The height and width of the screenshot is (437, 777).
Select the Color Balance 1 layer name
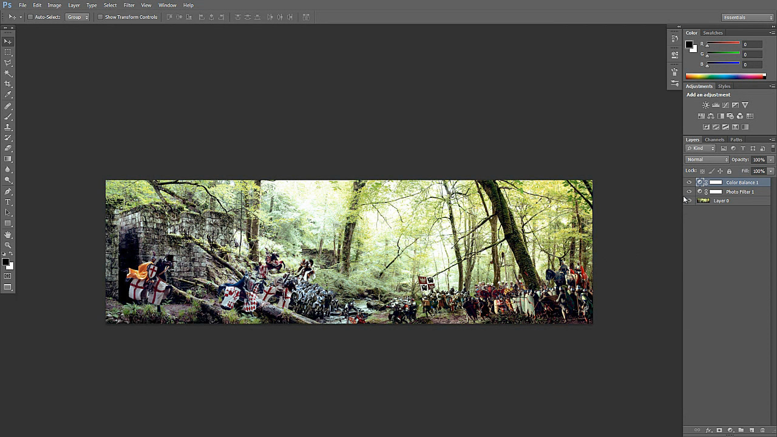[x=742, y=183]
